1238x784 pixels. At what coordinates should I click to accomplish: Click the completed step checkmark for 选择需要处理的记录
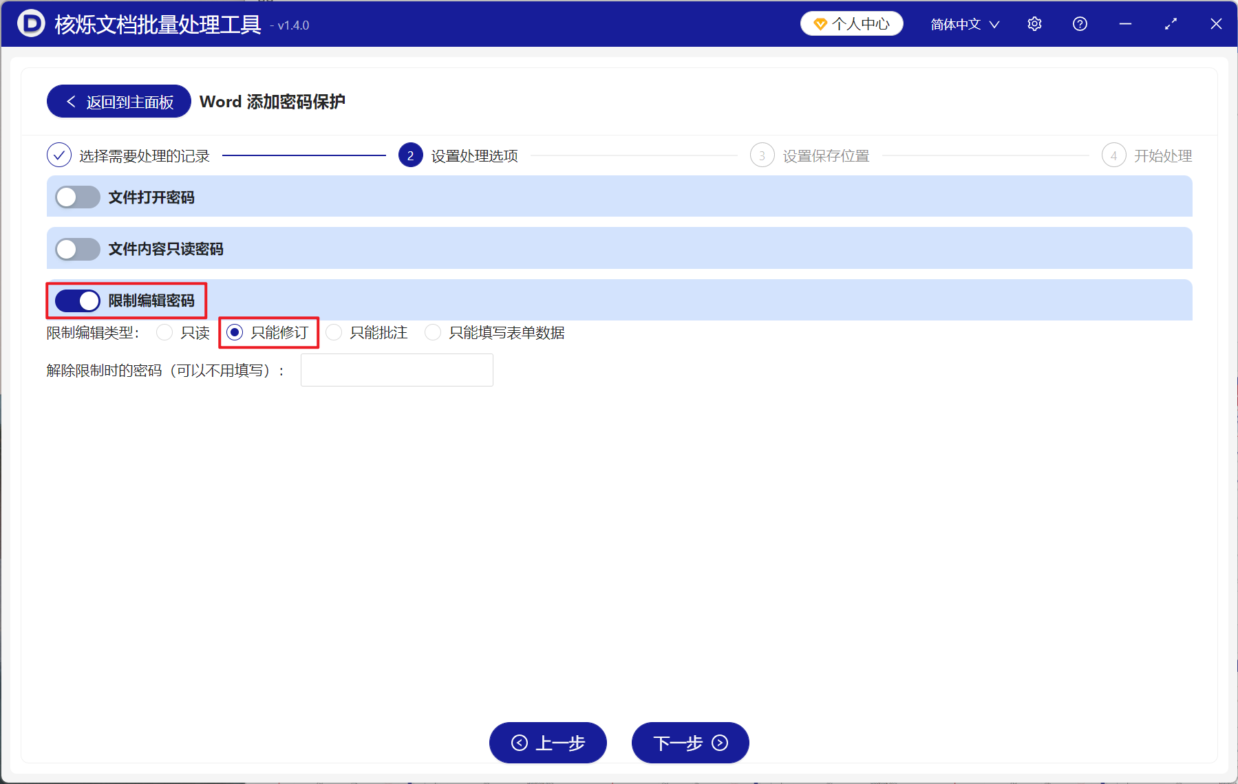point(59,155)
